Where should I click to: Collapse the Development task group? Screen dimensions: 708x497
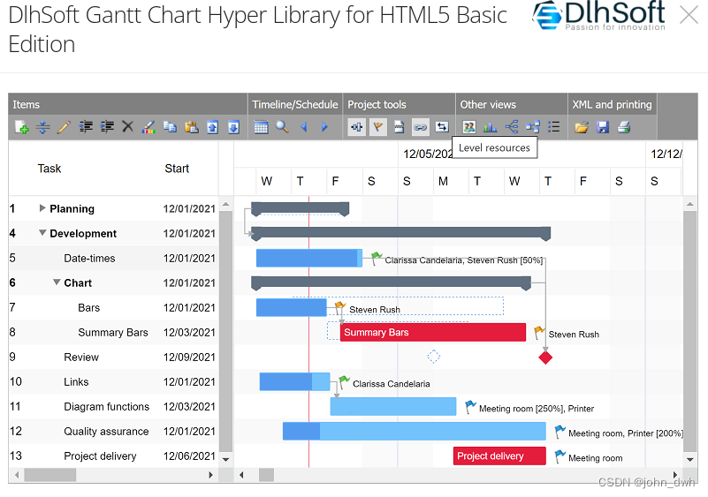(42, 233)
